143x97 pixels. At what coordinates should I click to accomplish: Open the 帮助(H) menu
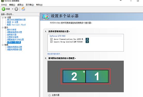click(x=39, y=5)
